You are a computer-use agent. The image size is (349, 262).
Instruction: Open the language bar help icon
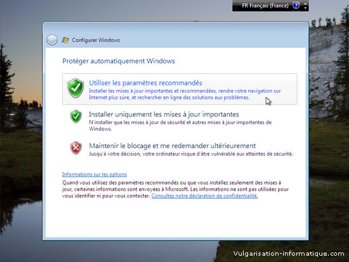pos(296,6)
